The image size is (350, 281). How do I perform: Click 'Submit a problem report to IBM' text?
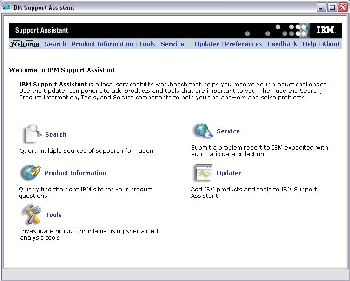[259, 150]
